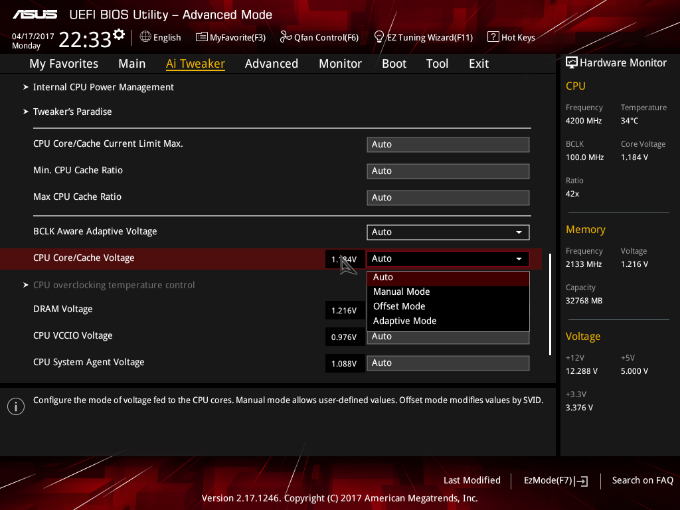Click the Qfan Control fan icon
This screenshot has width=680, height=510.
click(x=286, y=37)
